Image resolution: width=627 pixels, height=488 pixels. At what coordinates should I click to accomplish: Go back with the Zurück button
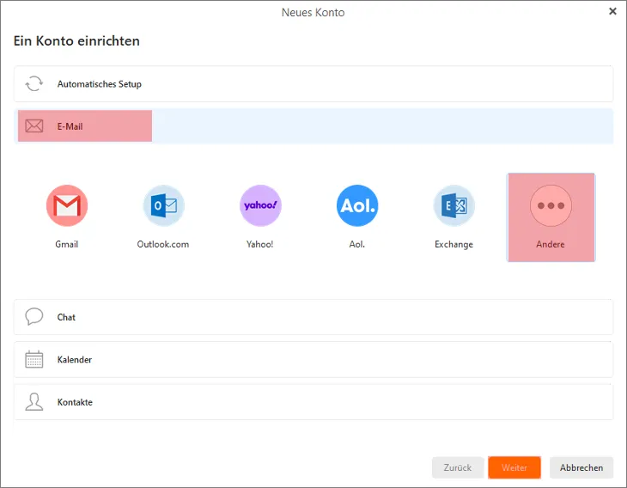coord(458,467)
